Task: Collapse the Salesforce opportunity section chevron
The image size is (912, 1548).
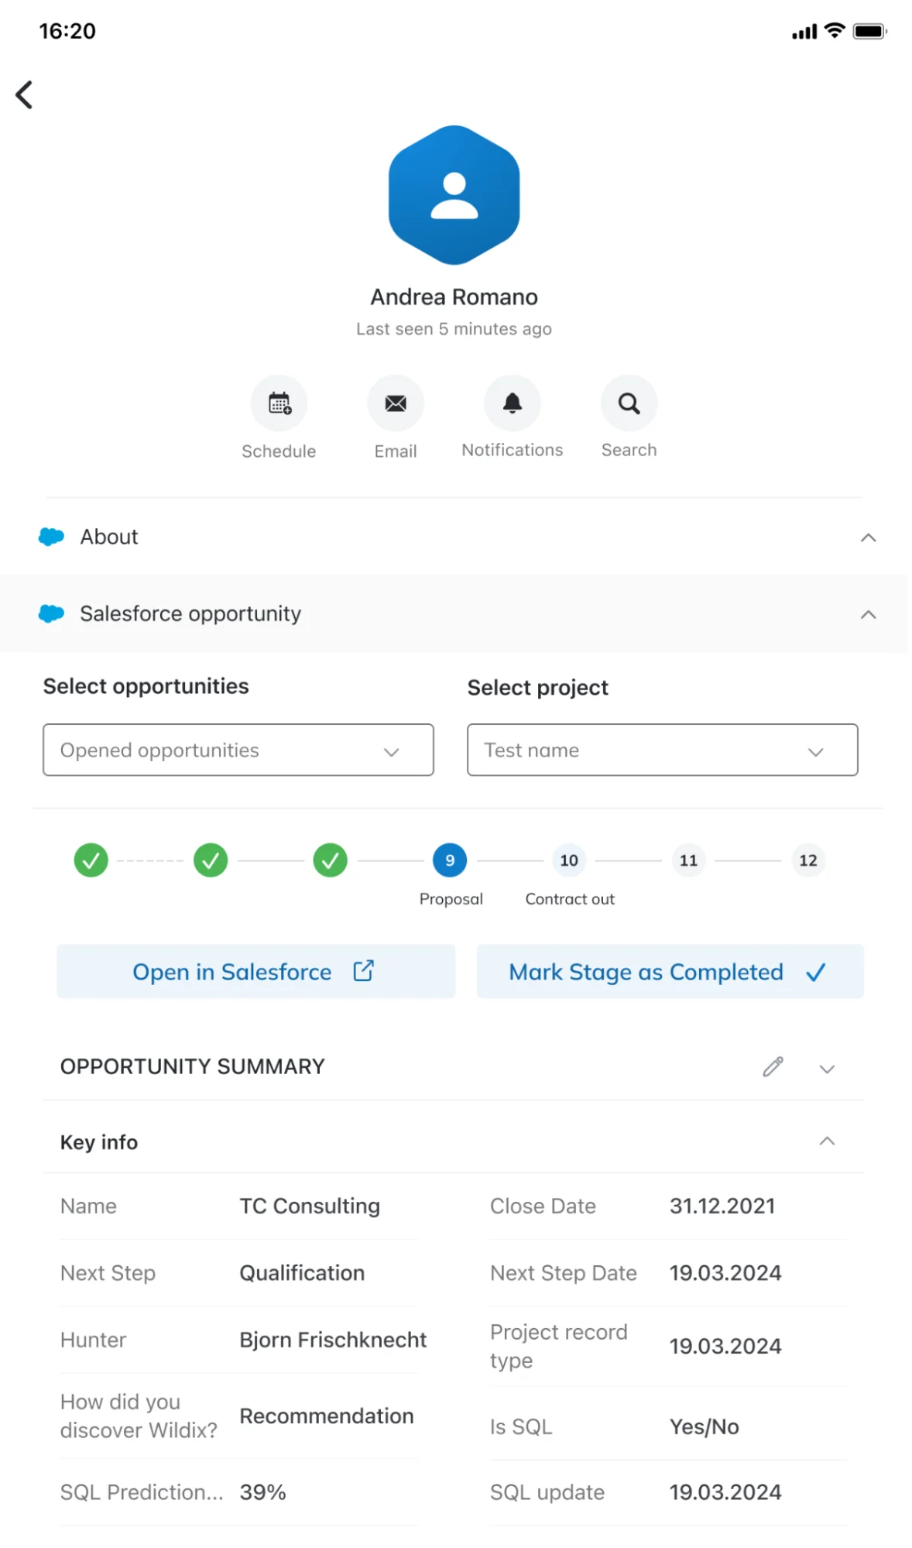Action: coord(869,615)
